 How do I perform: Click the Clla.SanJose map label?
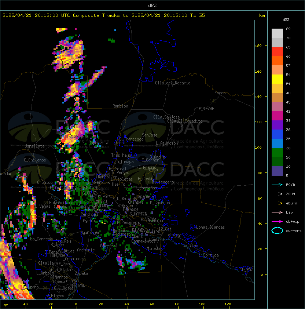tap(166, 117)
